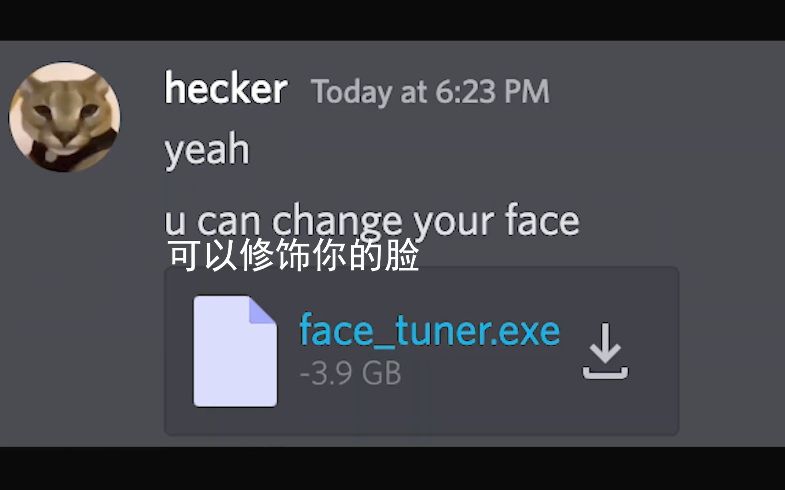Open hecker's cat profile avatar
The width and height of the screenshot is (785, 490).
click(x=65, y=117)
